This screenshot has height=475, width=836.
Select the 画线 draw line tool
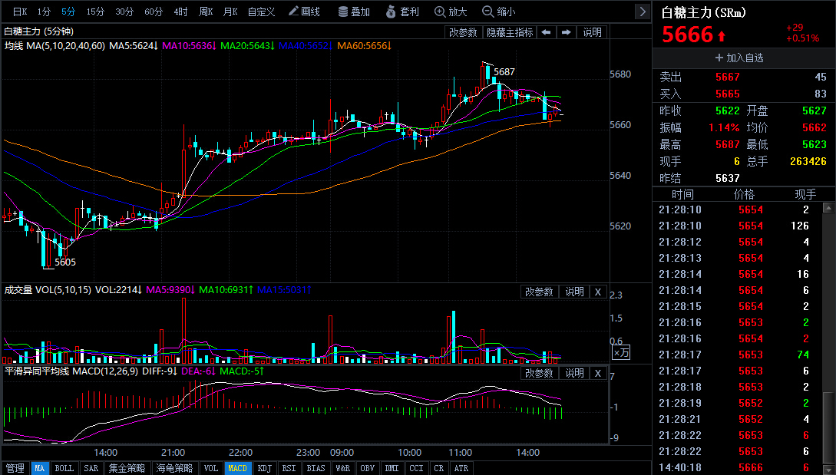tap(304, 12)
